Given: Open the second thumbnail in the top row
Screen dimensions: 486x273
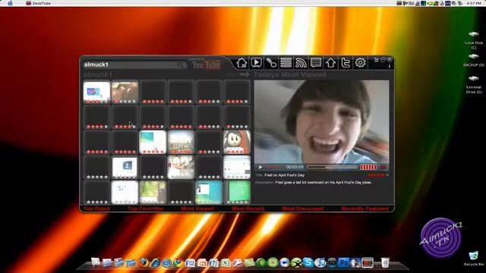Looking at the screenshot, I should pyautogui.click(x=125, y=92).
